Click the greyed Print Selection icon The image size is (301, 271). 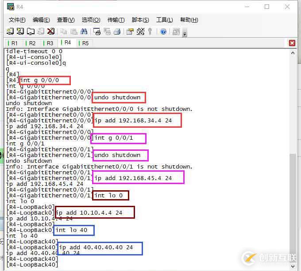[107, 31]
